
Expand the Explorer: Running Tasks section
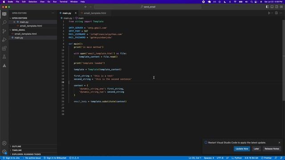click(26, 154)
